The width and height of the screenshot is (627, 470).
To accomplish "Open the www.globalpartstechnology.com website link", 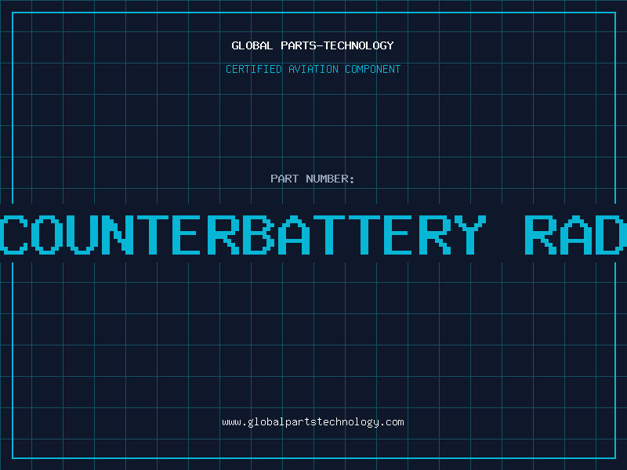I will coord(313,421).
